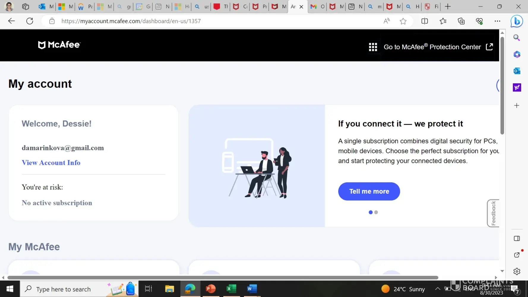
Task: Open a new browser tab
Action: (x=448, y=7)
